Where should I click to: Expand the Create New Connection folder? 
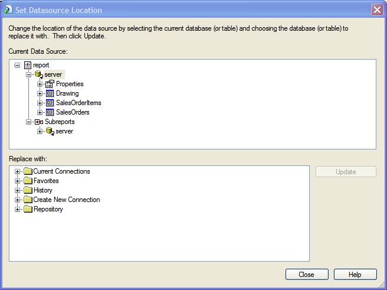tap(18, 200)
